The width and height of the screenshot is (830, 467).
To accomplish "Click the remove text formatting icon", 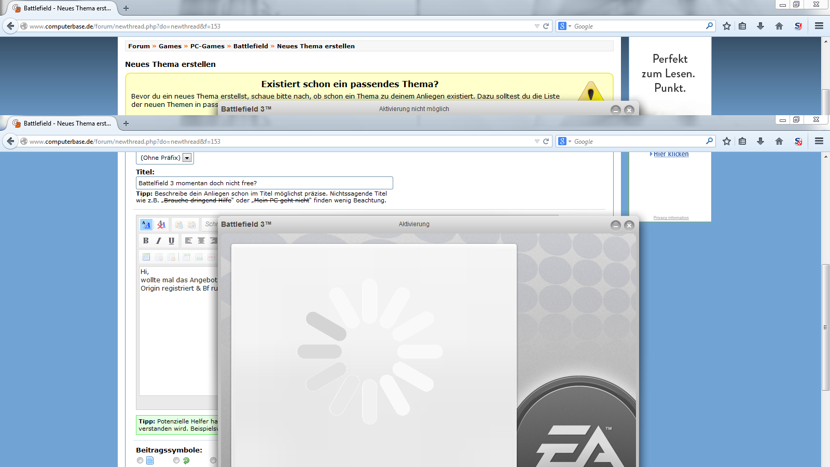I will click(x=161, y=225).
